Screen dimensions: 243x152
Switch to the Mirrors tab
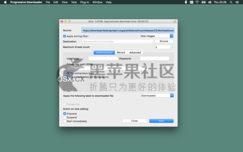point(121,52)
